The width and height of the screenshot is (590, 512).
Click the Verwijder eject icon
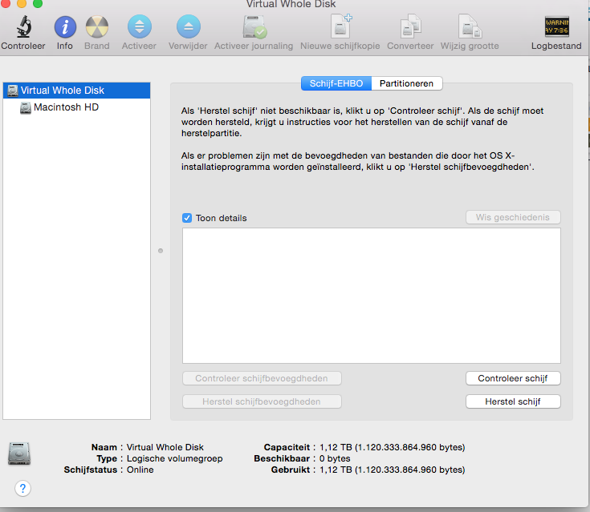tap(188, 26)
